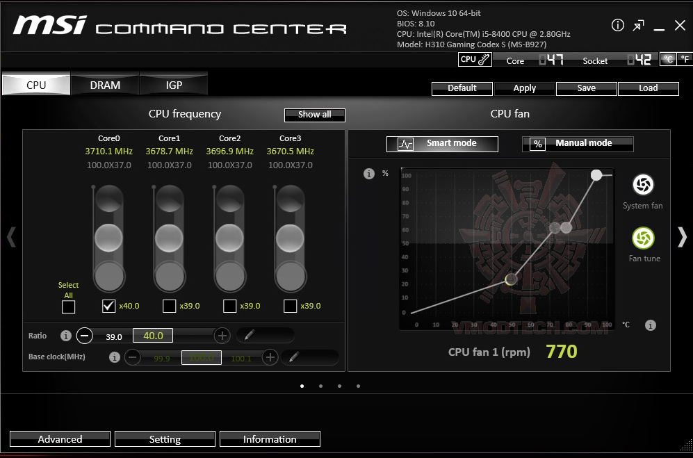Click the Base clock pencil edit icon
This screenshot has width=693, height=458.
click(x=294, y=357)
